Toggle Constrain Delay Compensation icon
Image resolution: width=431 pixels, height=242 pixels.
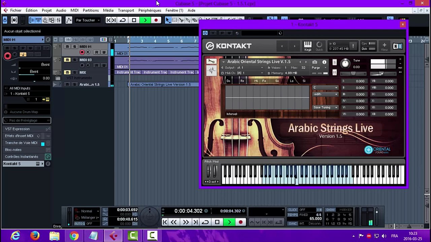pos(14,20)
